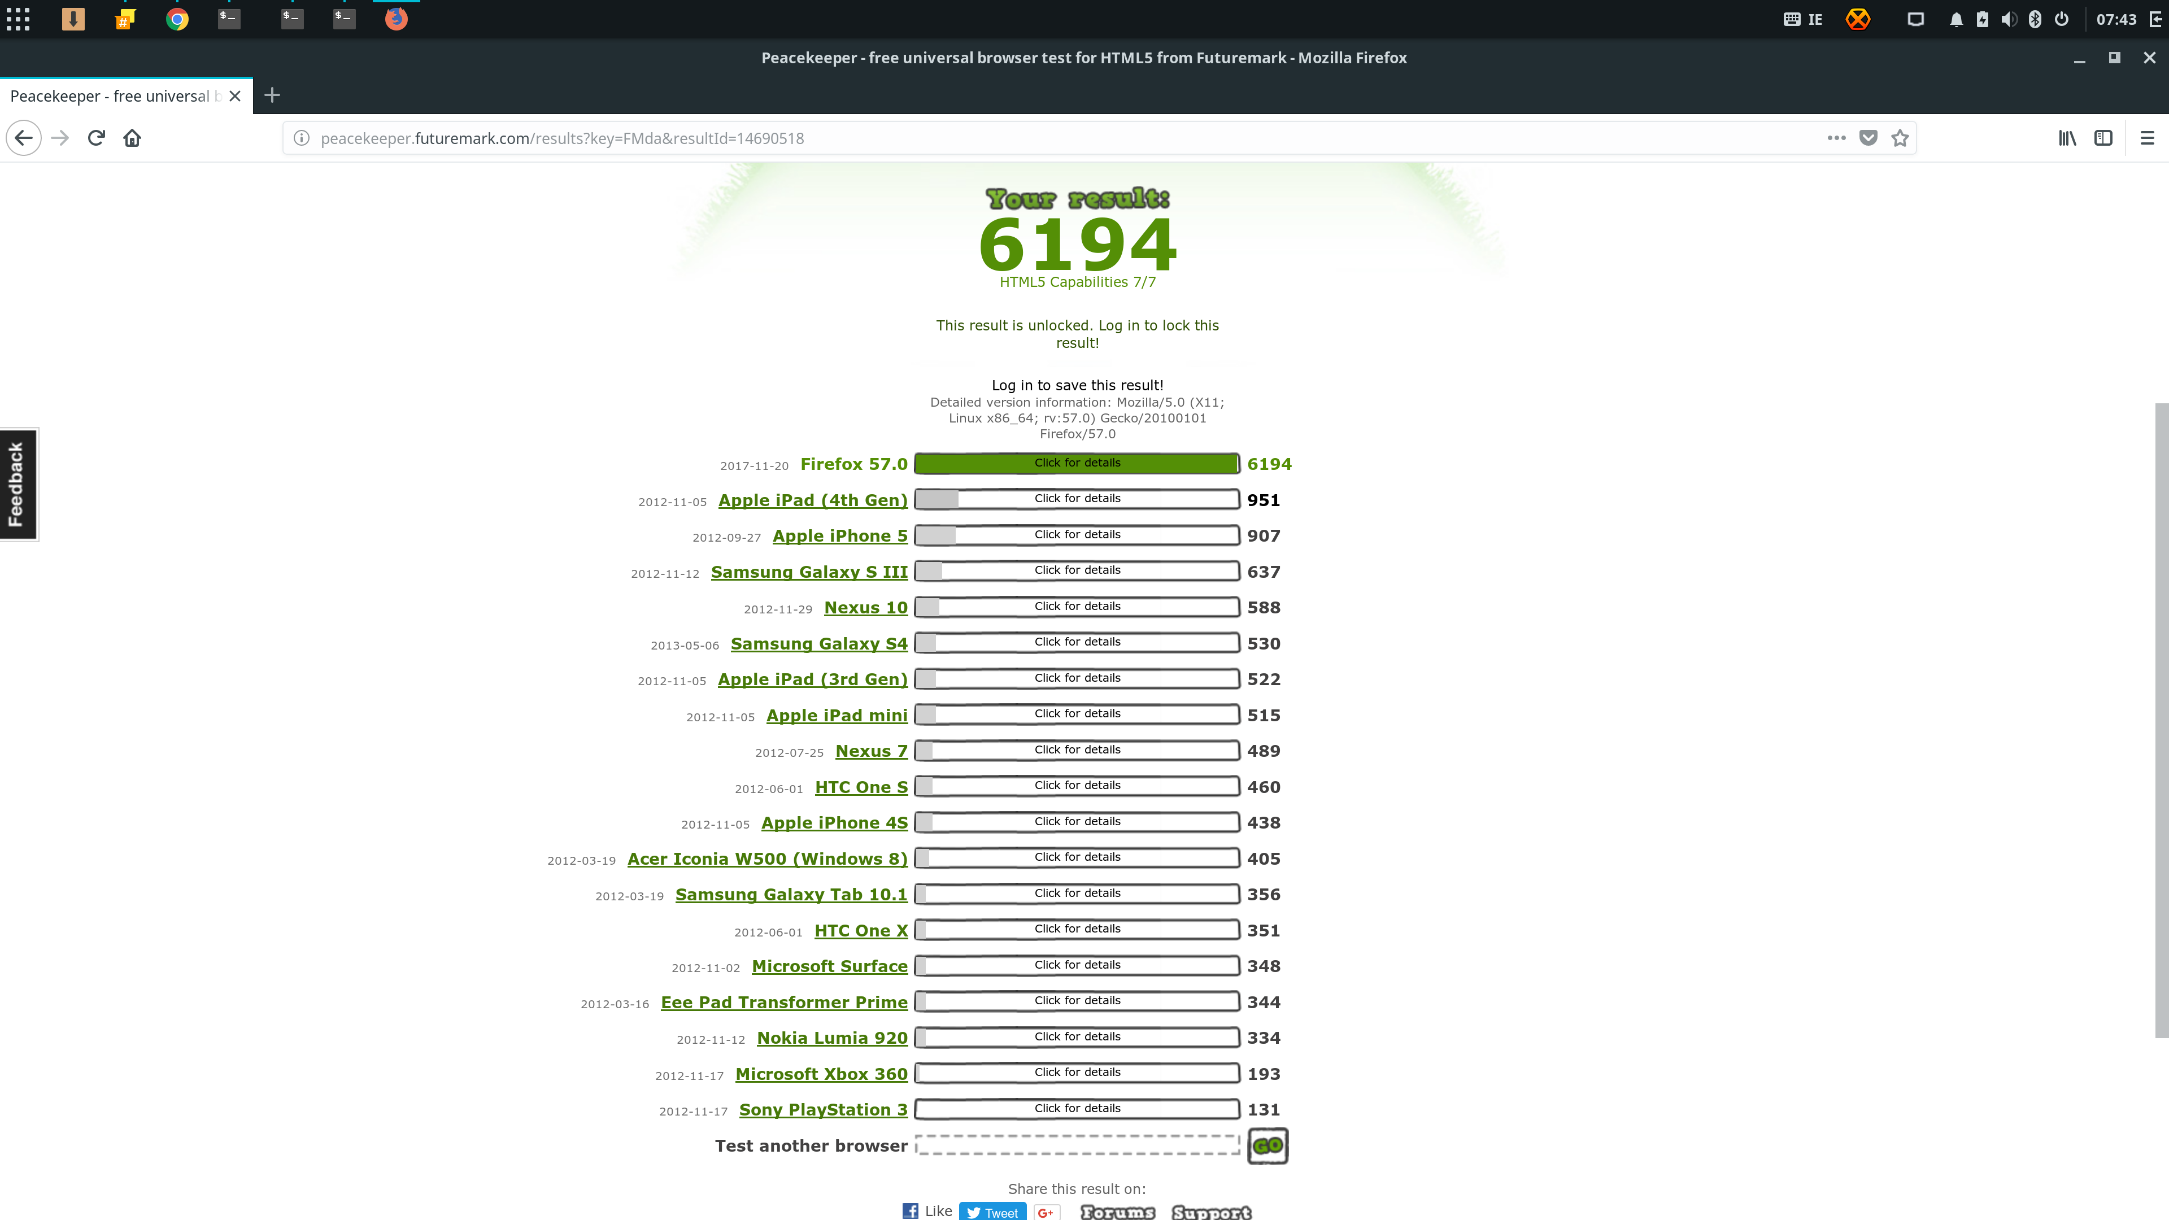The width and height of the screenshot is (2169, 1220).
Task: Click the Forward navigation arrow
Action: point(60,138)
